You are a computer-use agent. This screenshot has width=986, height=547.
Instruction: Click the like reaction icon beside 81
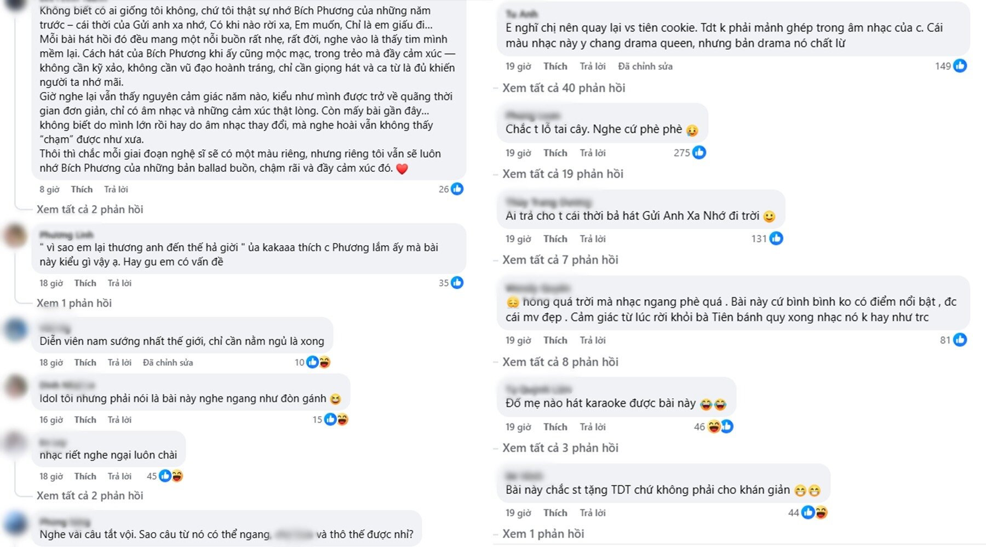[x=960, y=340]
